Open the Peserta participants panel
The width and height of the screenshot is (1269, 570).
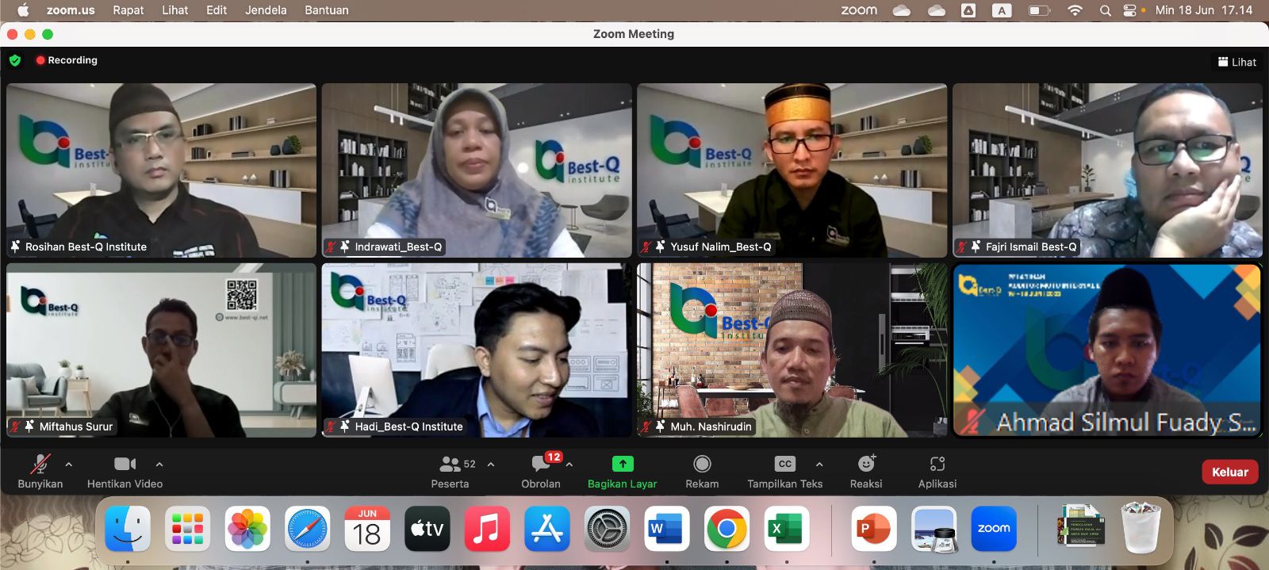point(450,465)
